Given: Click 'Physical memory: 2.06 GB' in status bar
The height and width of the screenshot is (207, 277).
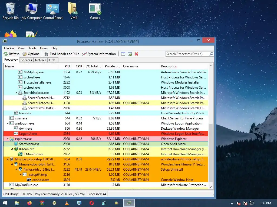Looking at the screenshot, I should [x=60, y=194].
